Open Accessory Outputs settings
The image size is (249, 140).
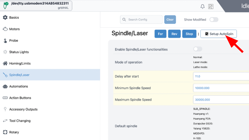pyautogui.click(x=50, y=109)
